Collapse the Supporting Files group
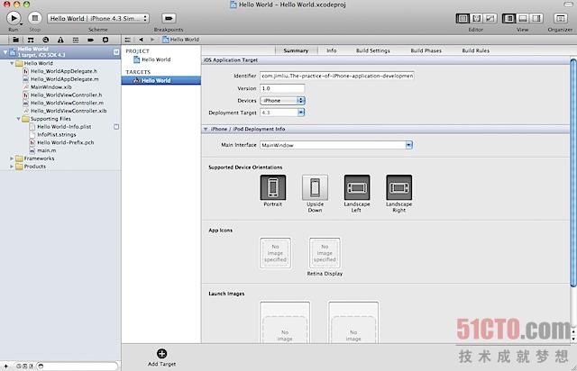This screenshot has height=371, width=577. (18, 119)
